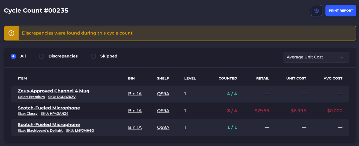Click the level 1 value in the Zeus-Approved Mug row
359x146 pixels.
[185, 94]
